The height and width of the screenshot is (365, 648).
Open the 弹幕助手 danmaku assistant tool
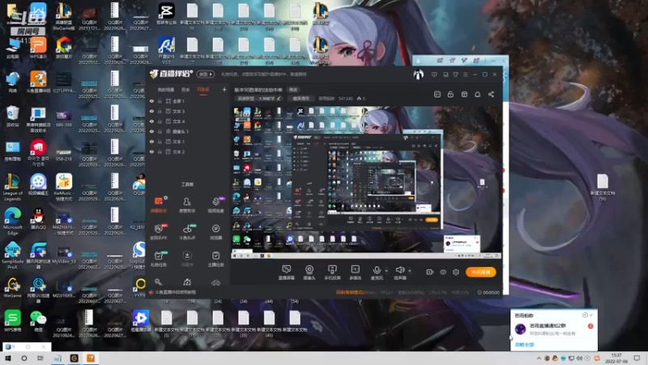(x=159, y=204)
